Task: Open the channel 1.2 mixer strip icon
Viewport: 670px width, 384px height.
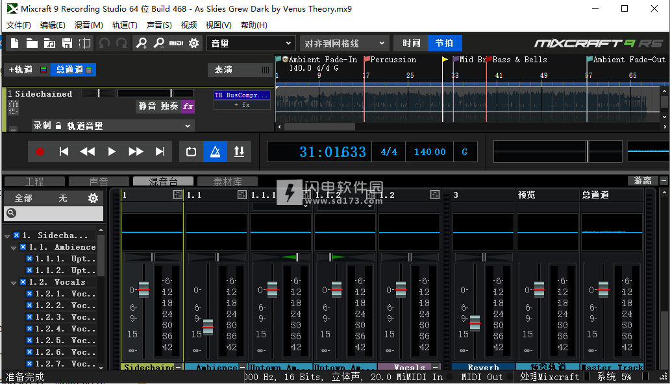Action: (434, 195)
